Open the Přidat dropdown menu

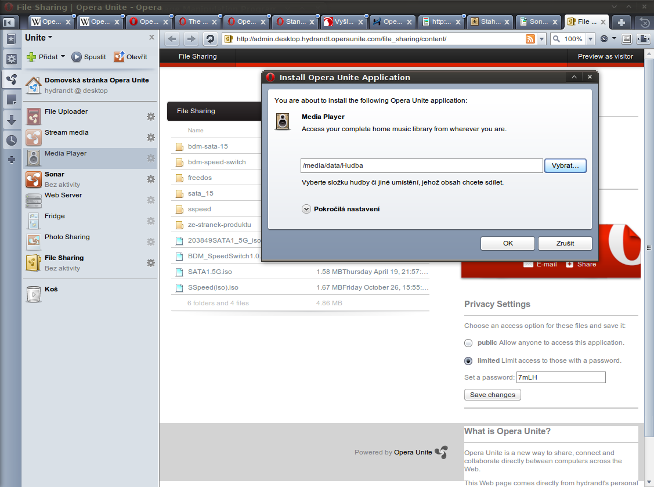pos(46,57)
